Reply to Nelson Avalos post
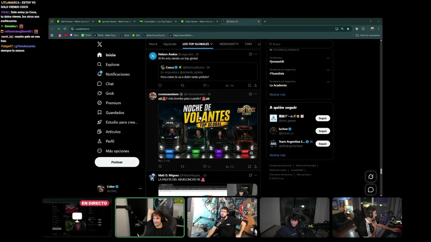Image resolution: width=431 pixels, height=242 pixels. point(160,85)
